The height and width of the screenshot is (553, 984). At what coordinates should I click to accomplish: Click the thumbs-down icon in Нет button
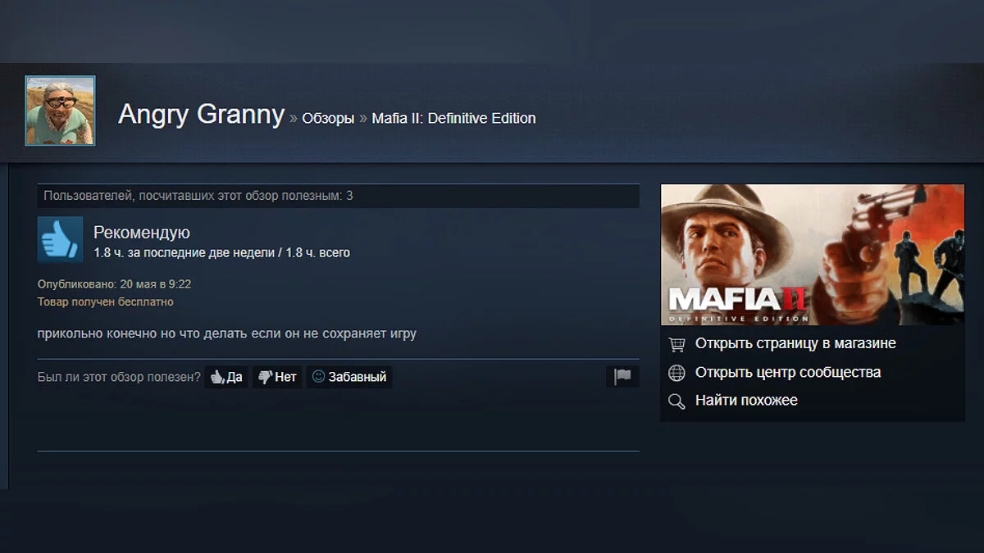[x=265, y=377]
